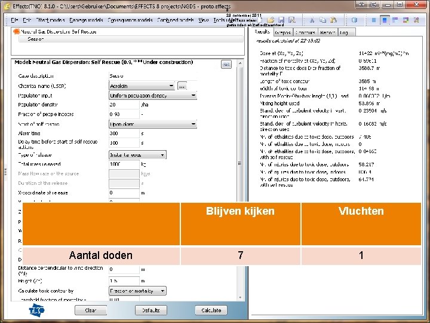Screen dimensions: 430x323
Task: Click the small icon button beside the model title
Action: [226, 64]
